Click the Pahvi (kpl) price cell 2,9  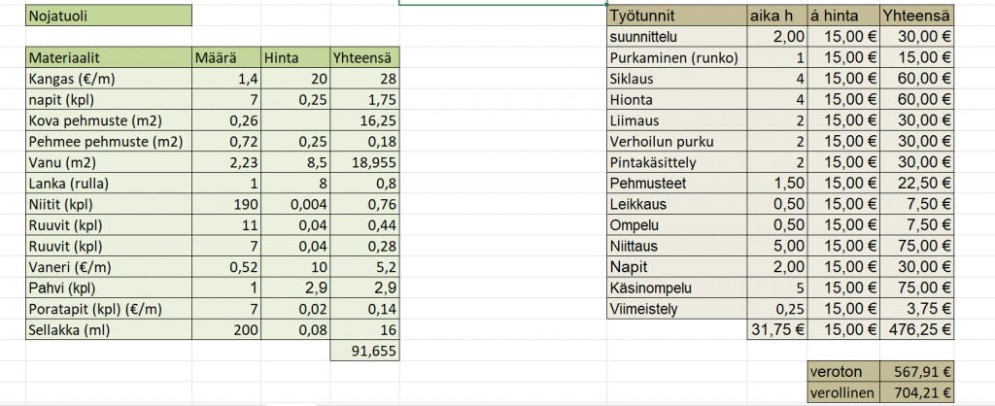point(295,288)
